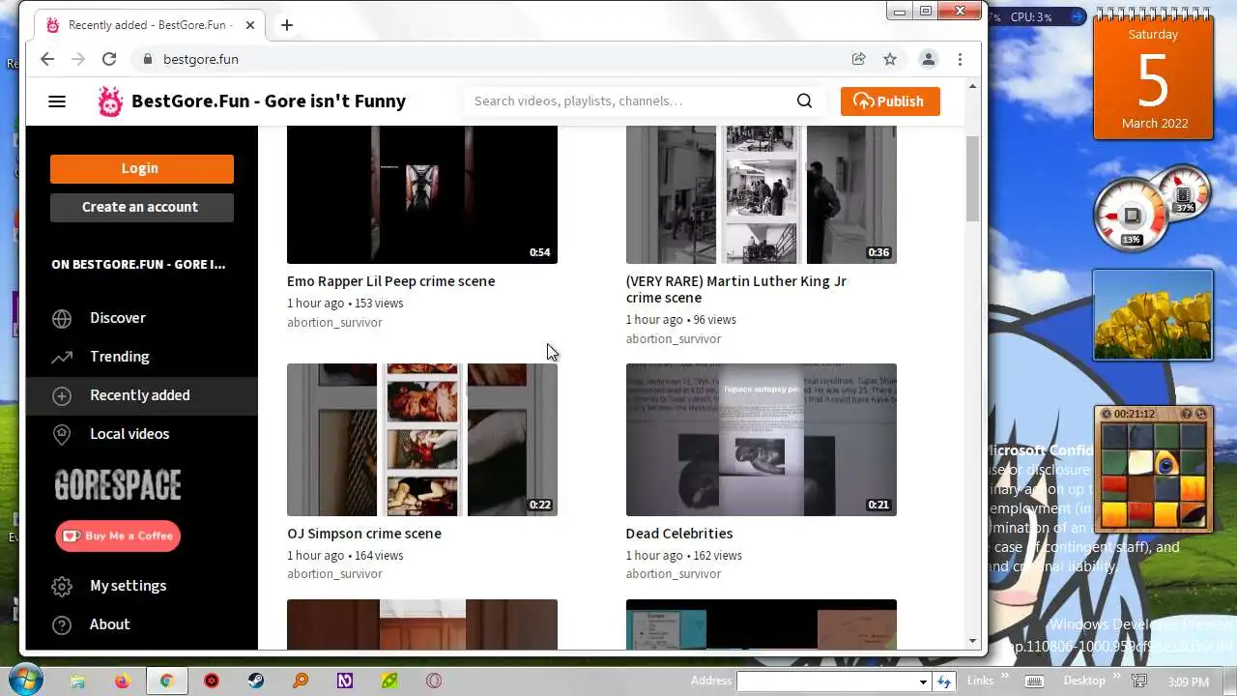Click the Discover globe icon in sidebar
This screenshot has width=1237, height=696.
coord(62,318)
